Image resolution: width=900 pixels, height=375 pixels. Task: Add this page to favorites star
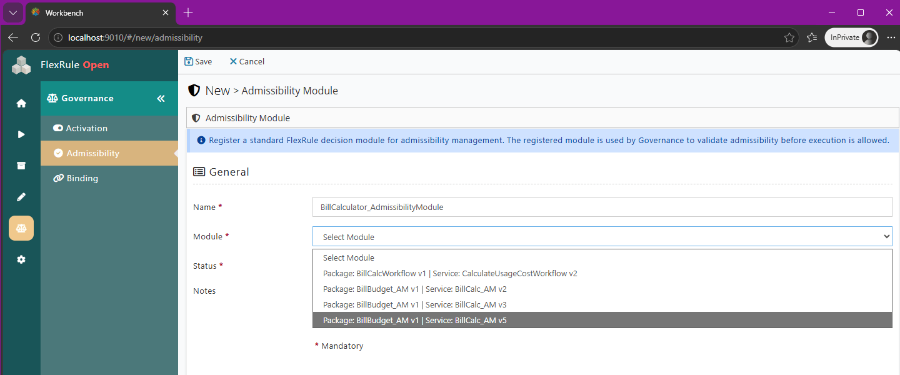tap(789, 37)
